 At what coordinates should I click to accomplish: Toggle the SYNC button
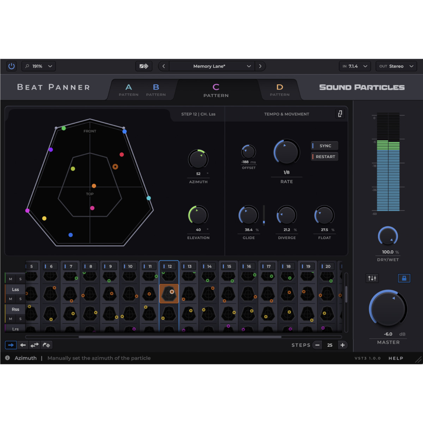tap(325, 146)
